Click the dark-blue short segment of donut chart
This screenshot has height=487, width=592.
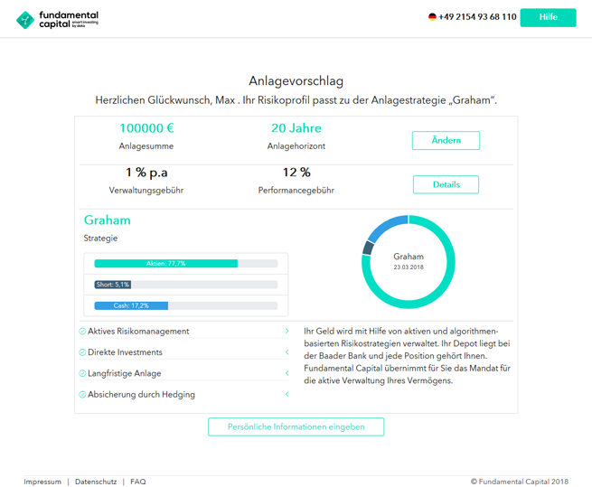[368, 248]
